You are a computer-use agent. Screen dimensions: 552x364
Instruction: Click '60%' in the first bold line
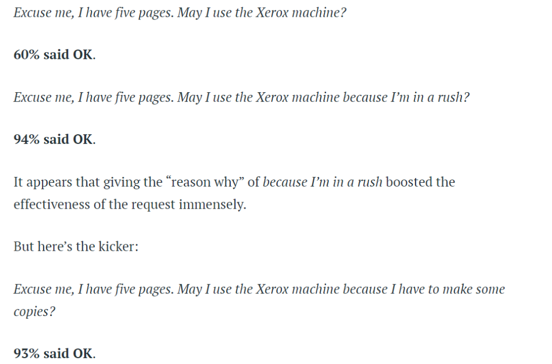point(26,55)
